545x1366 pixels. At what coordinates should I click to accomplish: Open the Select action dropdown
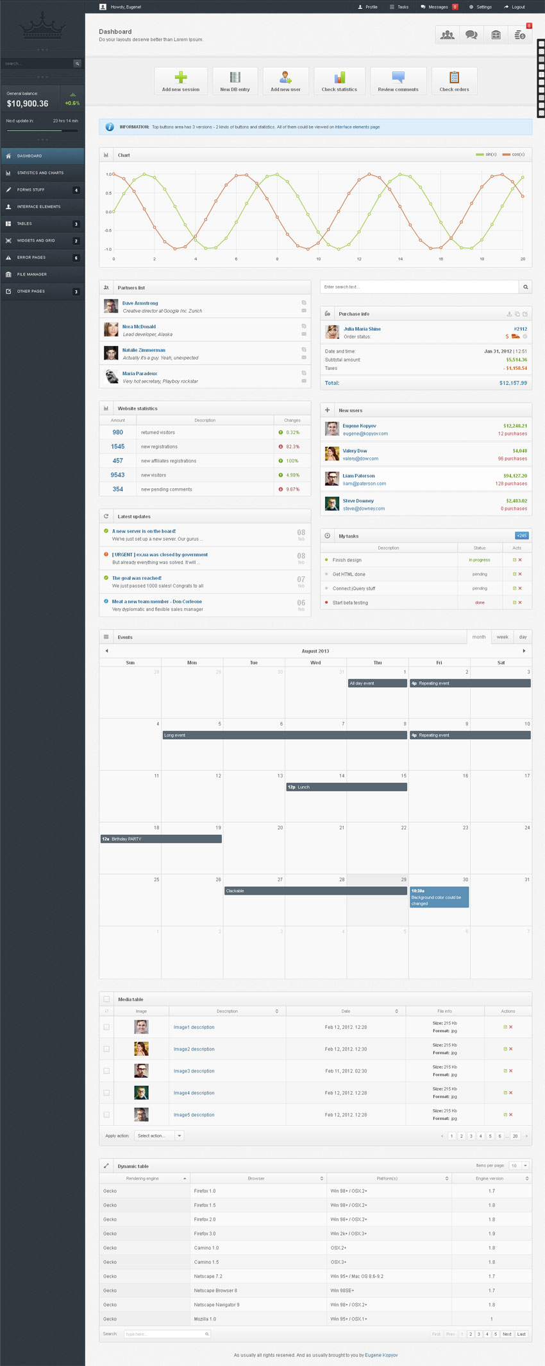[x=159, y=1135]
